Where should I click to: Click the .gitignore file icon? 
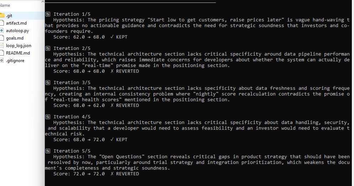coord(2,61)
